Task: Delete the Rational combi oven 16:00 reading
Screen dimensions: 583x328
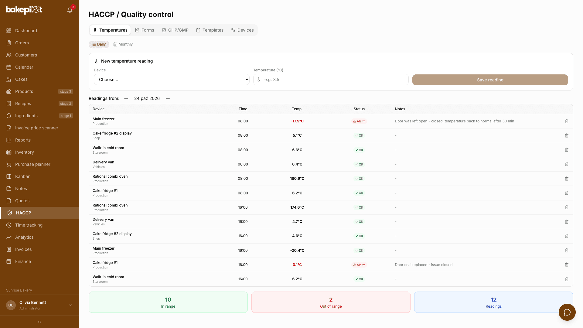Action: (566, 207)
